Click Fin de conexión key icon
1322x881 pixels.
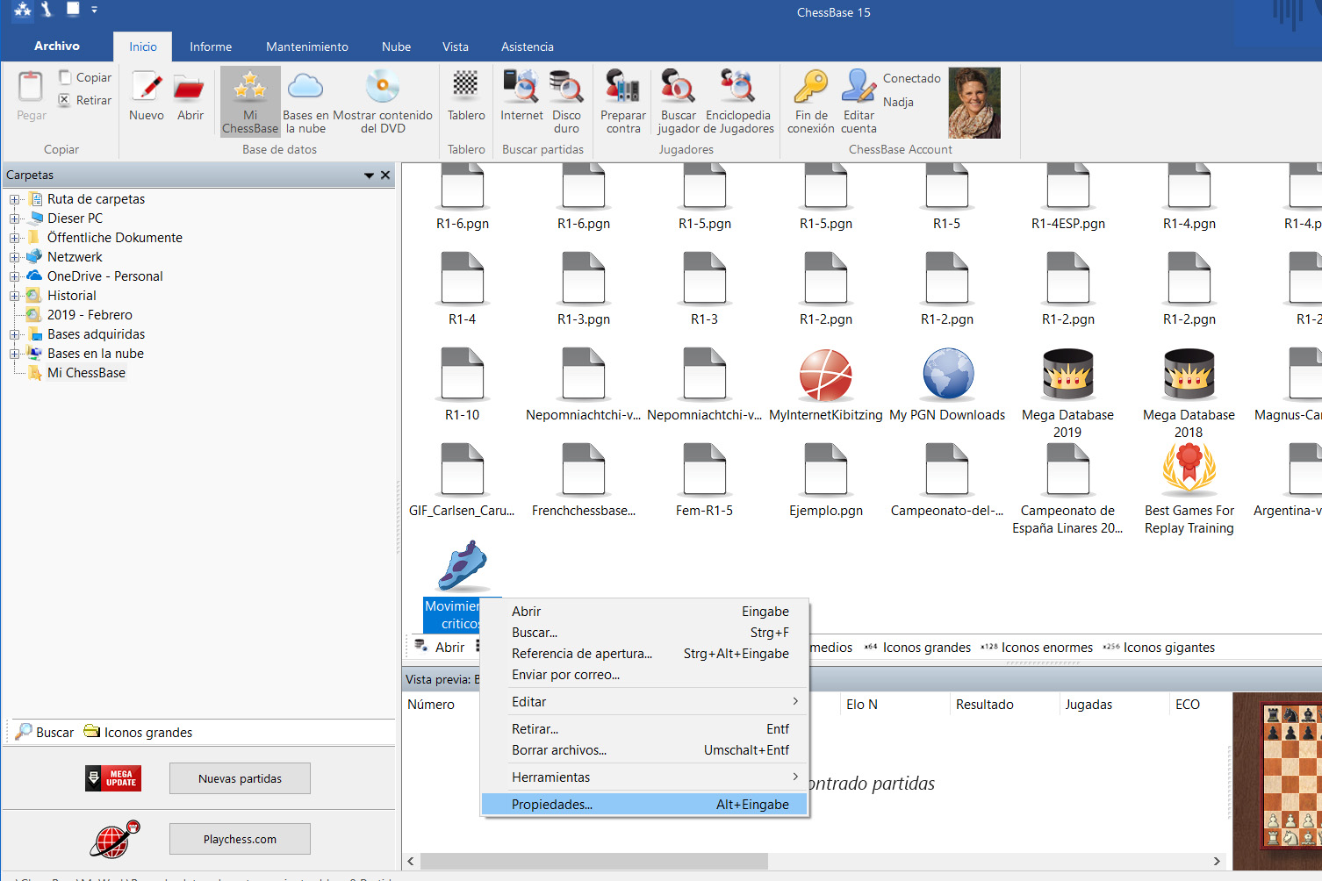pyautogui.click(x=810, y=86)
